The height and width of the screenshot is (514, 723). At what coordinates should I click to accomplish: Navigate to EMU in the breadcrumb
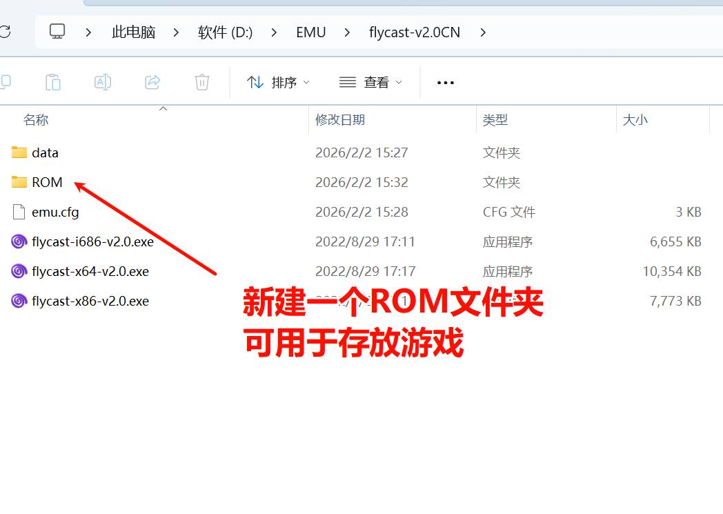coord(310,32)
